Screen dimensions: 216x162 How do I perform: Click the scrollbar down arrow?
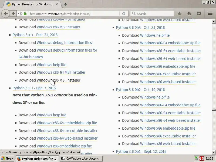214,152
